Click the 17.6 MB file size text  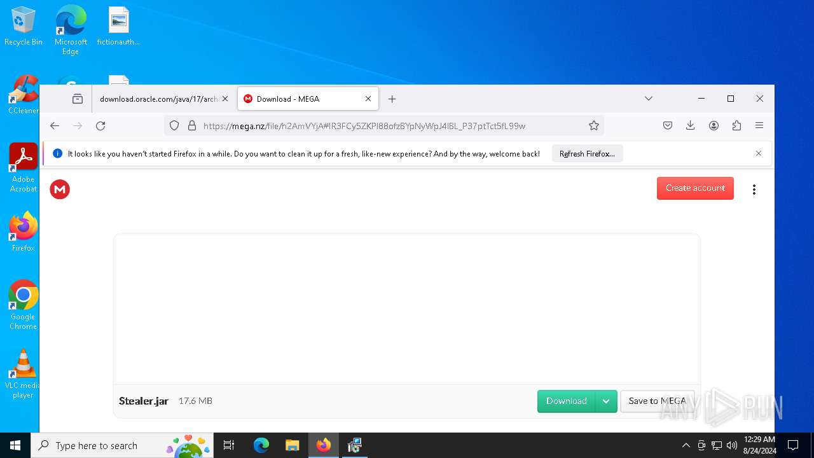pyautogui.click(x=195, y=401)
